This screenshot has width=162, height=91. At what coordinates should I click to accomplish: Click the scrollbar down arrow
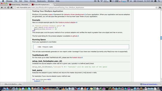[161, 81]
